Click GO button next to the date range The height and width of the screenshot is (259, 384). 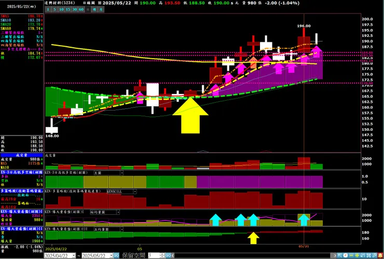point(116,255)
